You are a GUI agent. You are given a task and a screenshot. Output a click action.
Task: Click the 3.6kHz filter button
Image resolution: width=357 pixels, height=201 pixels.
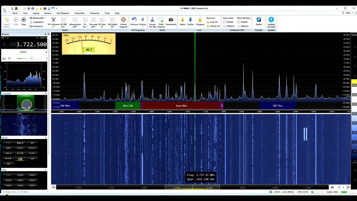32,186
